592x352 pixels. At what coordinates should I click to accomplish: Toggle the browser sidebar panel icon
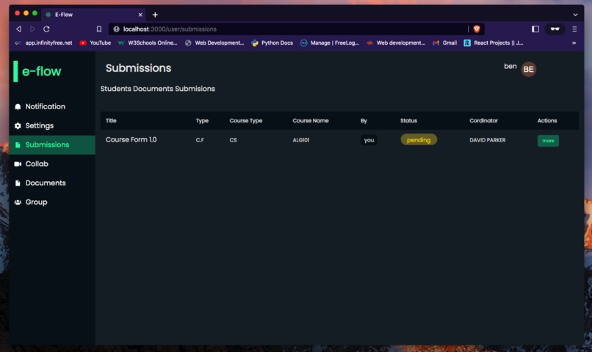click(x=535, y=29)
